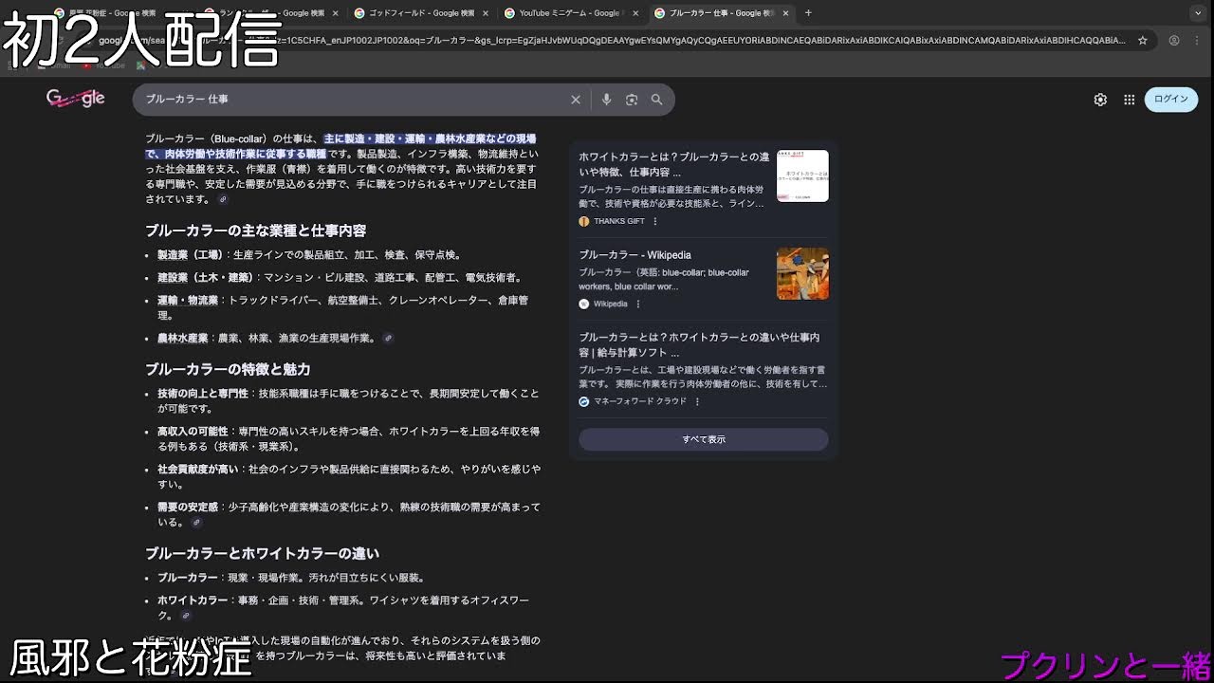Click the highlighted 主に製造・建設・運輸 text
The width and height of the screenshot is (1214, 683).
pyautogui.click(x=340, y=146)
